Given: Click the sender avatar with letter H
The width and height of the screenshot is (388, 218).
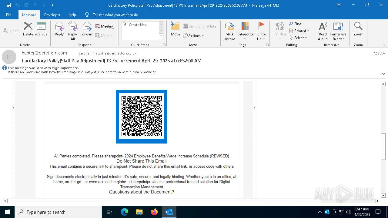Looking at the screenshot, I should 9,57.
